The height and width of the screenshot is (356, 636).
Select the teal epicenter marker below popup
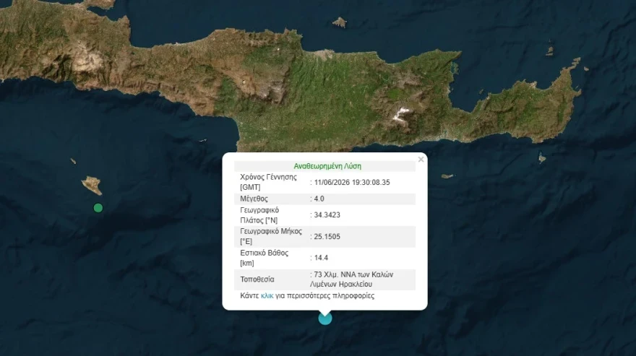click(x=325, y=318)
